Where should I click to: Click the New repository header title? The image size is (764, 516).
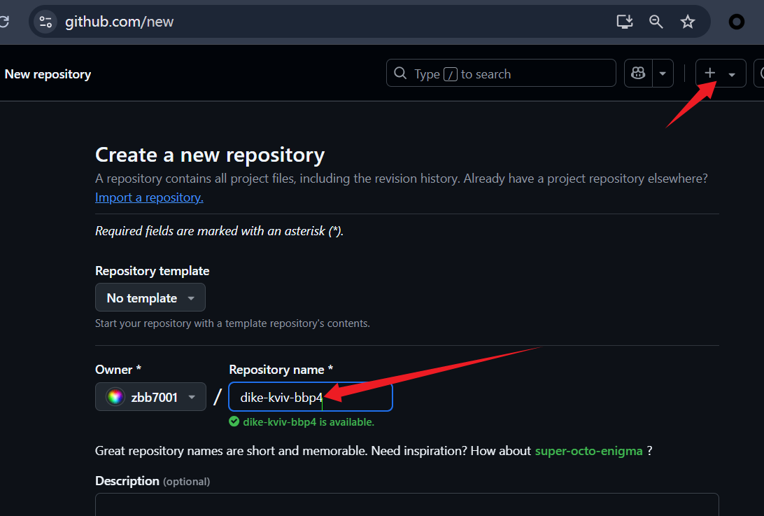tap(48, 74)
